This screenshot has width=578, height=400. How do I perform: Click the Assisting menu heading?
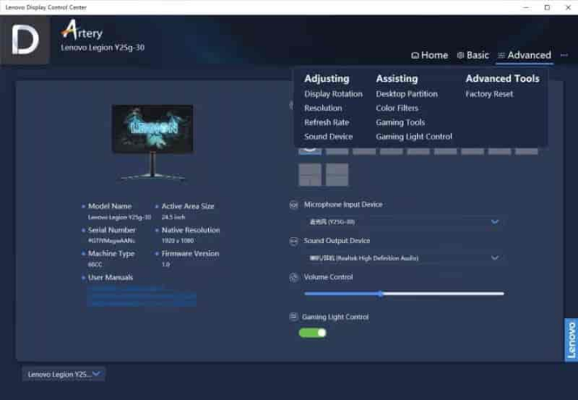[397, 79]
